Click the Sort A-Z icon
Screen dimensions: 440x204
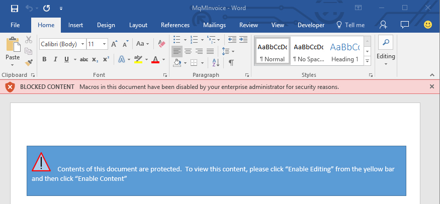tap(215, 63)
